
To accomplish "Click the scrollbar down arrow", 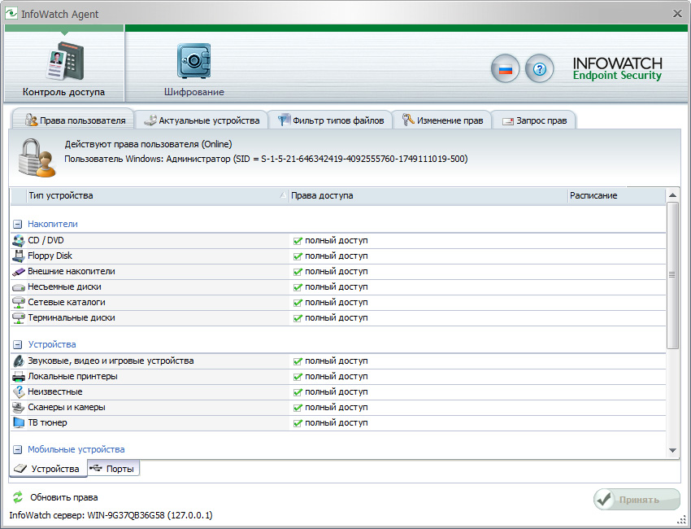I will (x=672, y=451).
